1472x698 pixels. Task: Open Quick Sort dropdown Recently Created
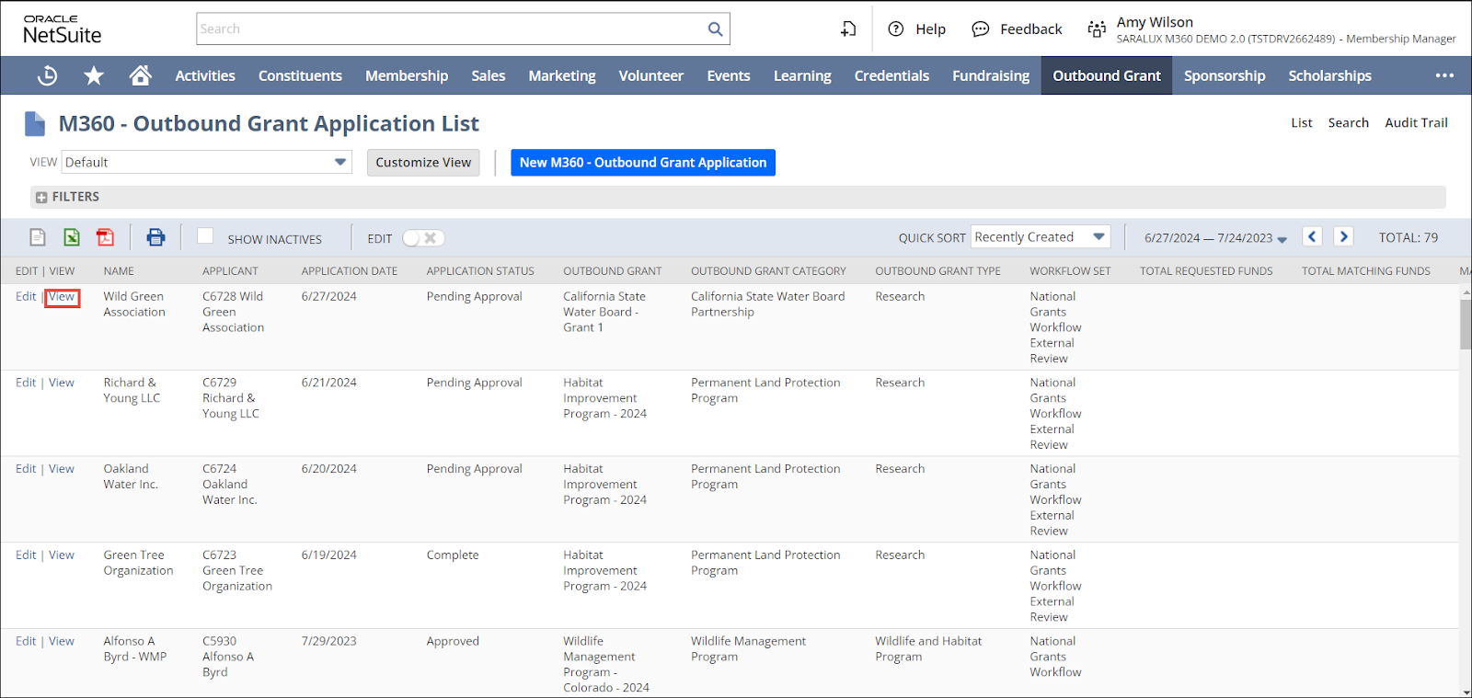pos(1040,237)
